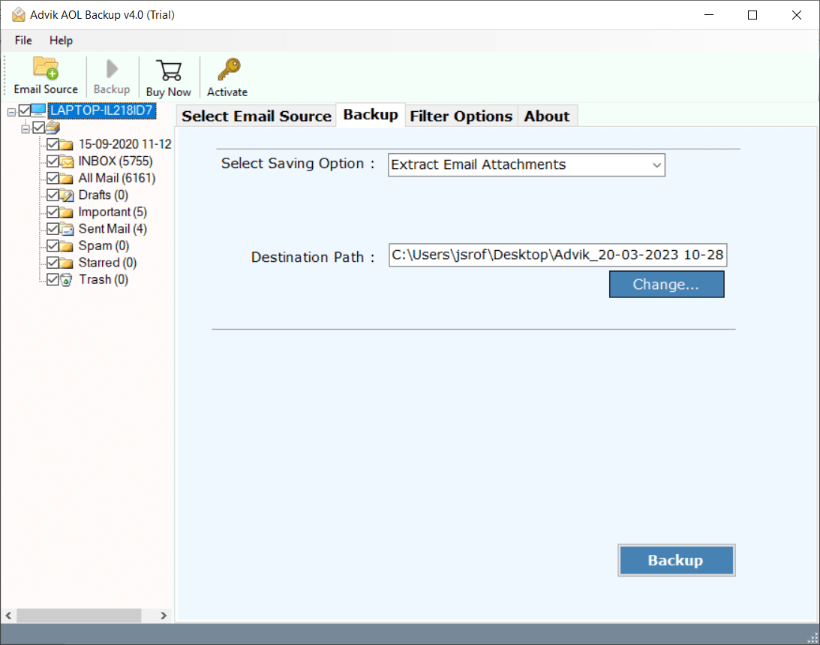820x645 pixels.
Task: Toggle the mailbox account node checkbox
Action: click(39, 127)
